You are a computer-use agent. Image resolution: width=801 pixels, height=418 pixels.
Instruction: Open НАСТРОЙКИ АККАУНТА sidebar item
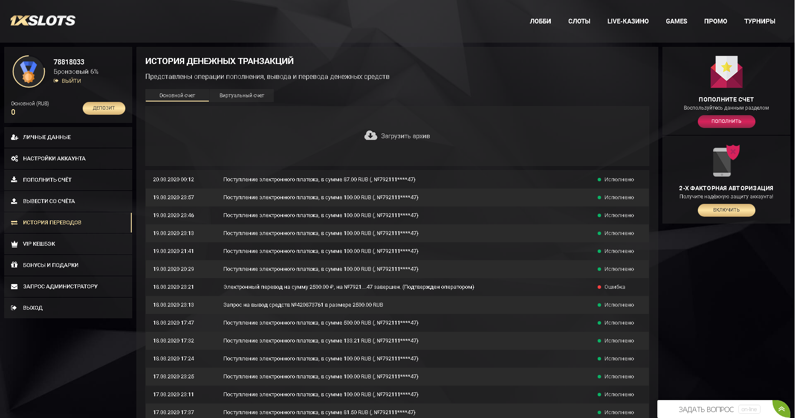pos(68,159)
